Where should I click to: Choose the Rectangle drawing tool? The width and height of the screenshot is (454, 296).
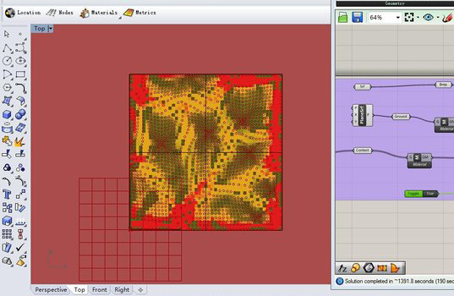click(x=21, y=74)
